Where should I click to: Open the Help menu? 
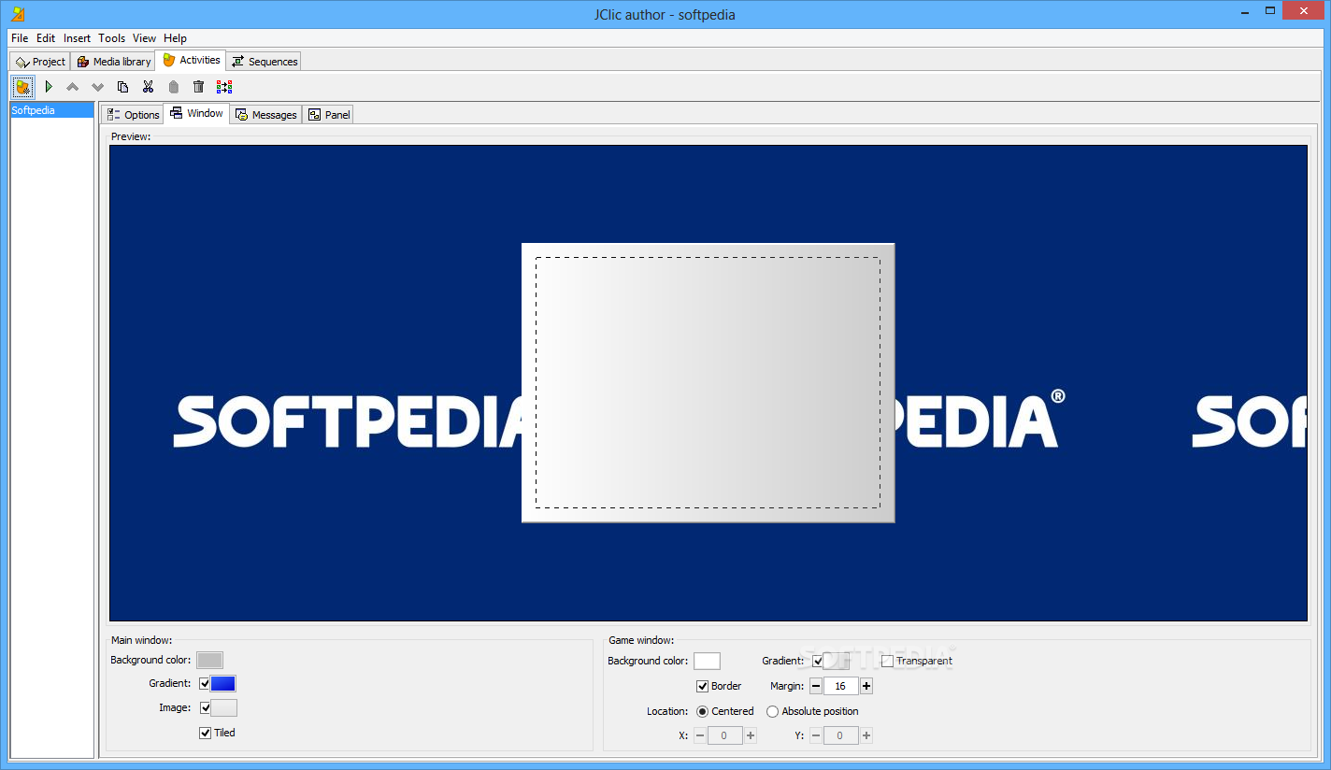point(175,38)
